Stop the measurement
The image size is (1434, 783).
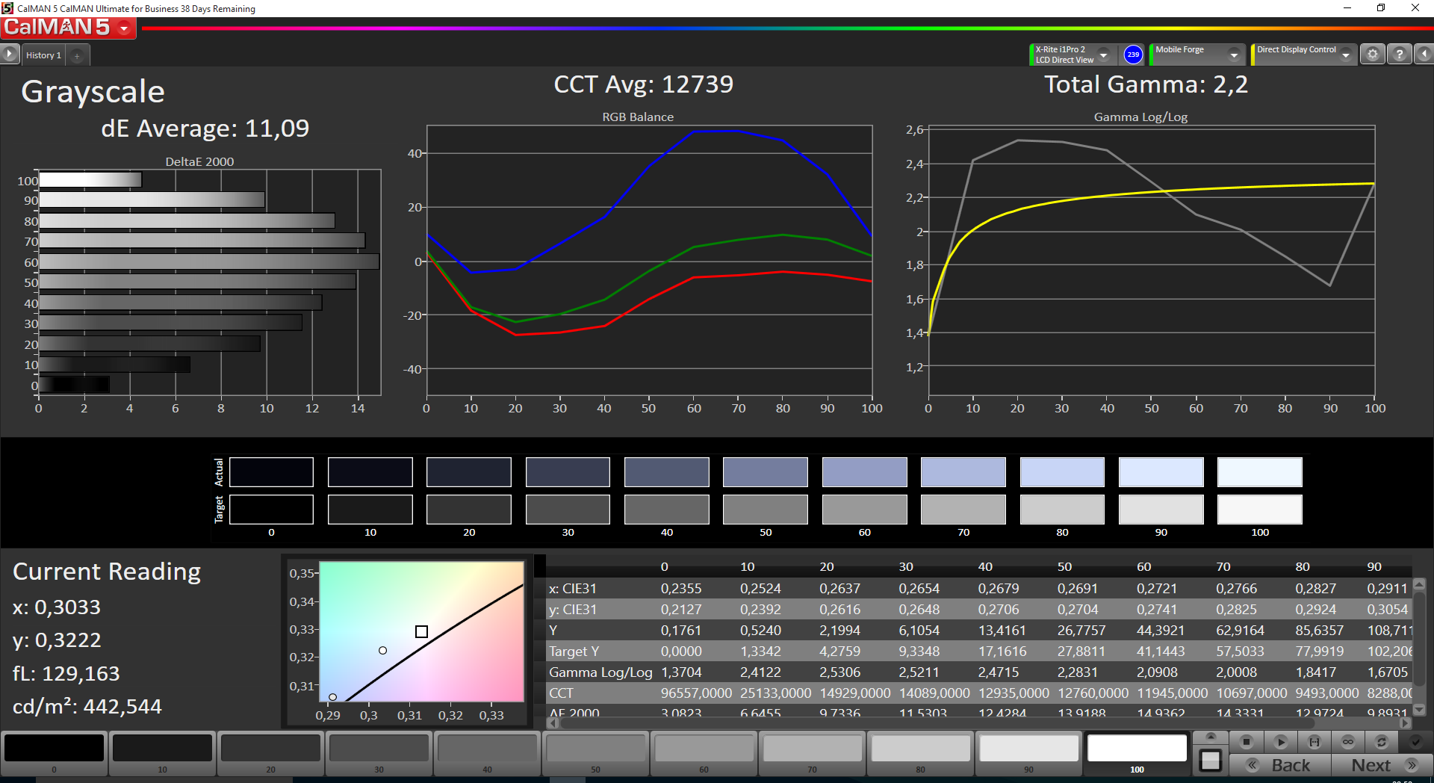pos(1246,742)
